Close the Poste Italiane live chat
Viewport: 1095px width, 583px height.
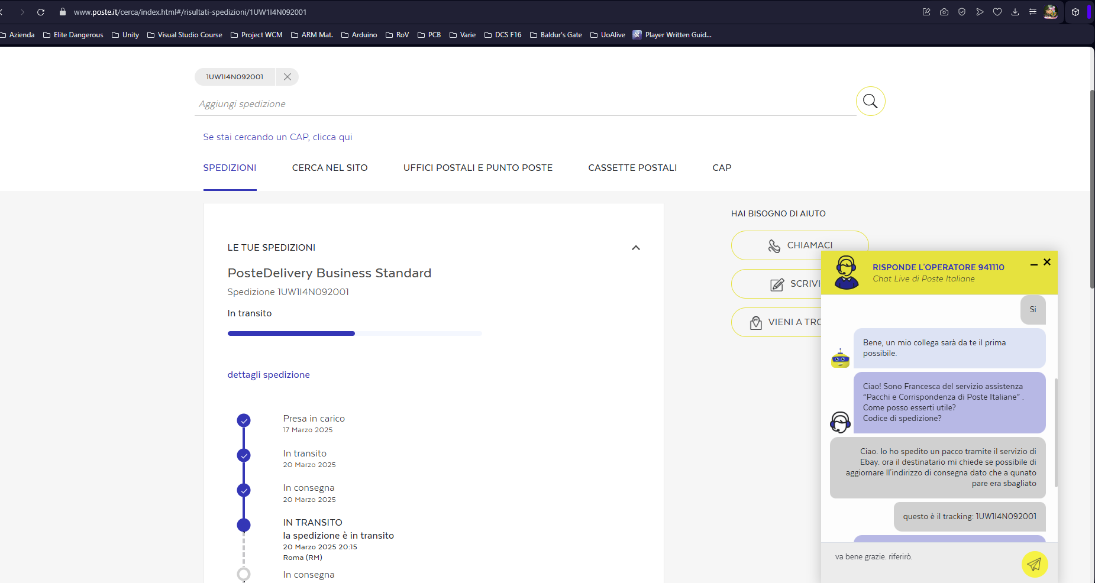(x=1047, y=262)
